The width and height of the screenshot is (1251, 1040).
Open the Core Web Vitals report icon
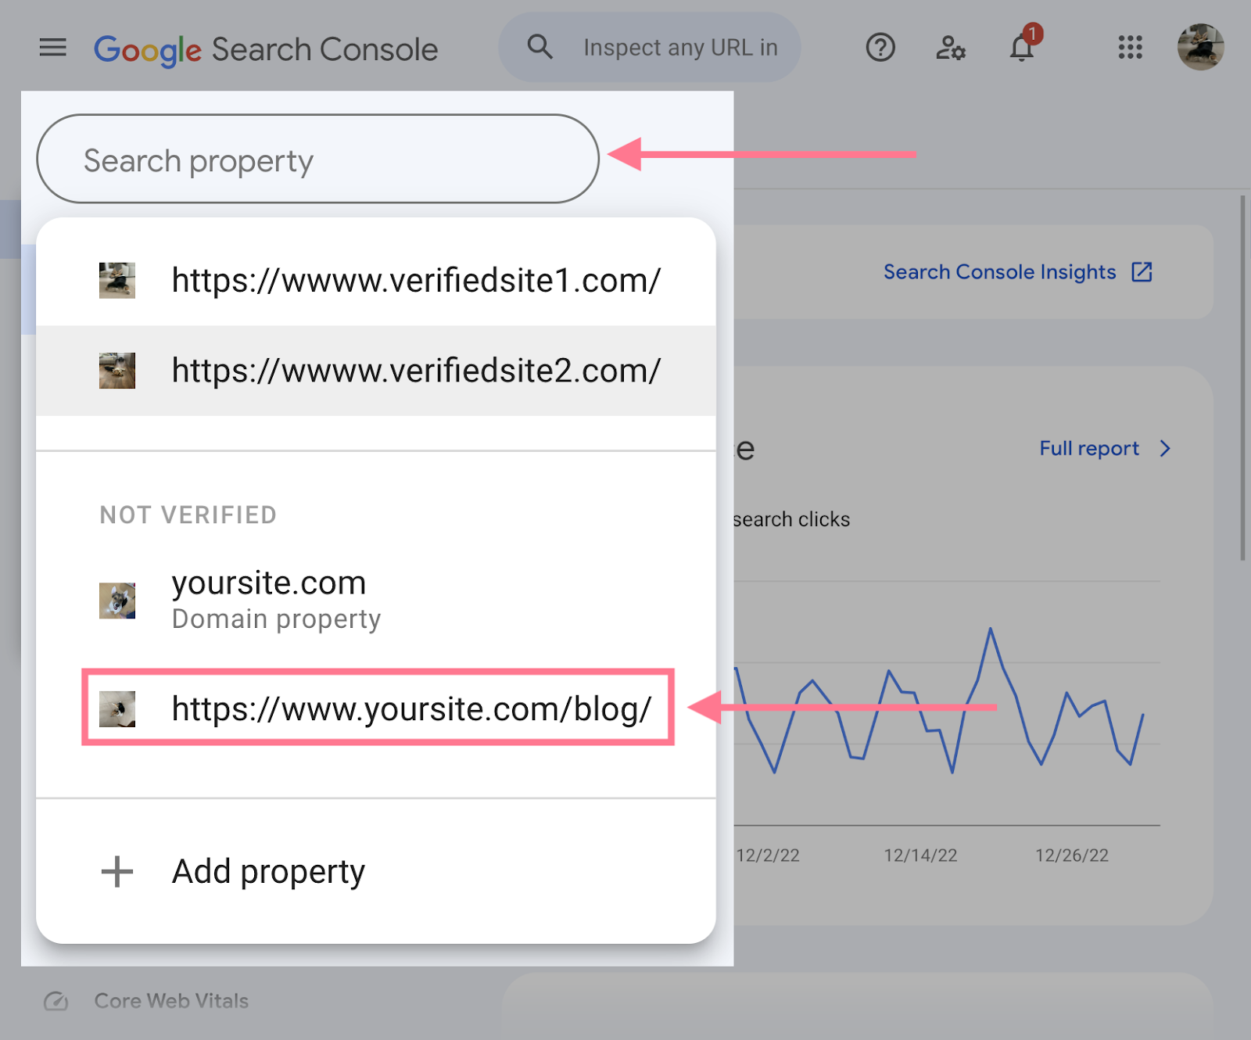point(56,1000)
